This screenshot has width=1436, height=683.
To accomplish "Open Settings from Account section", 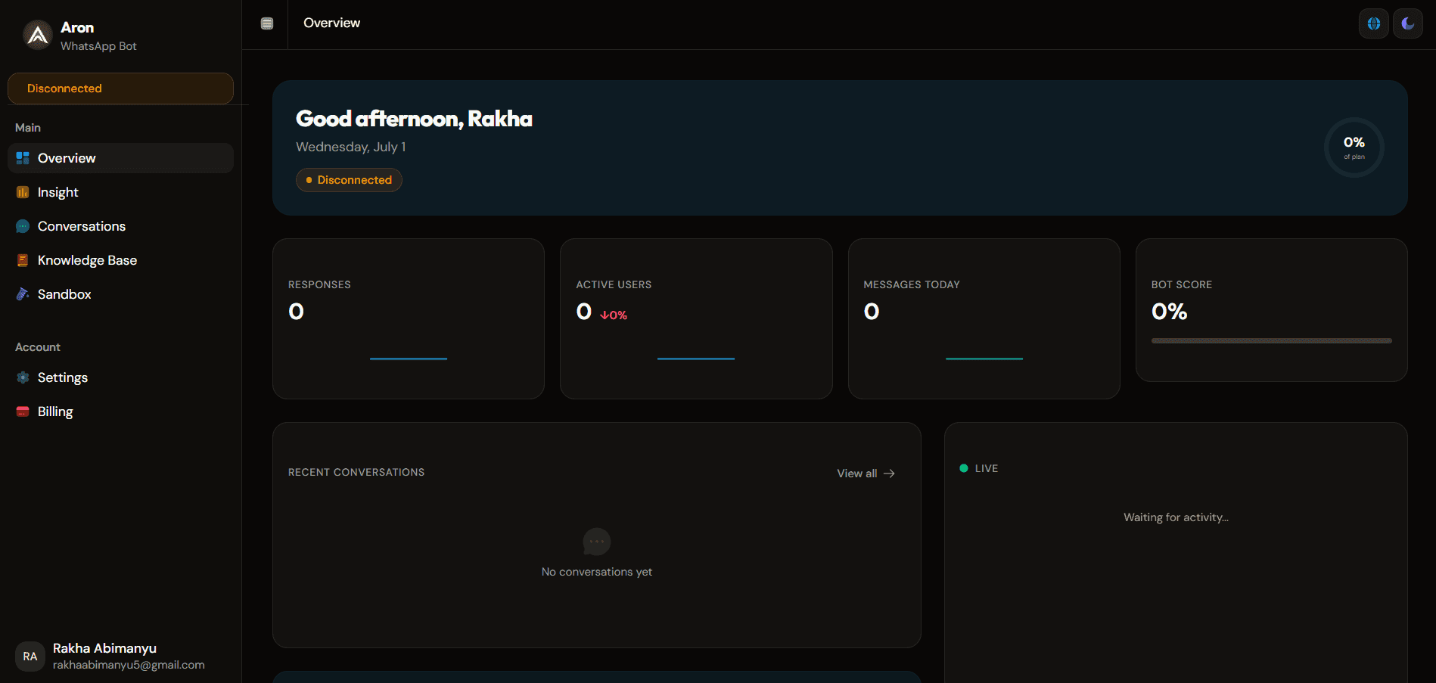I will click(120, 377).
